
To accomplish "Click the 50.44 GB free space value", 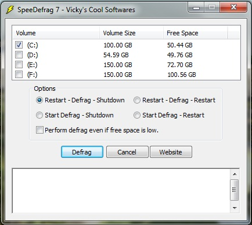I will point(180,45).
